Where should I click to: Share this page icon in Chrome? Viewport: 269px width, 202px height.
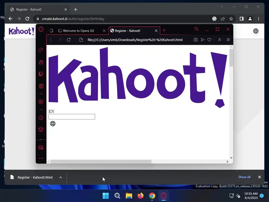(223, 19)
